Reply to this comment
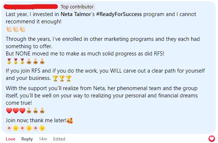The width and height of the screenshot is (218, 143). [27, 139]
